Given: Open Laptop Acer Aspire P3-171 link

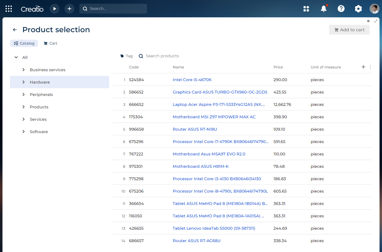Looking at the screenshot, I should pos(219,104).
